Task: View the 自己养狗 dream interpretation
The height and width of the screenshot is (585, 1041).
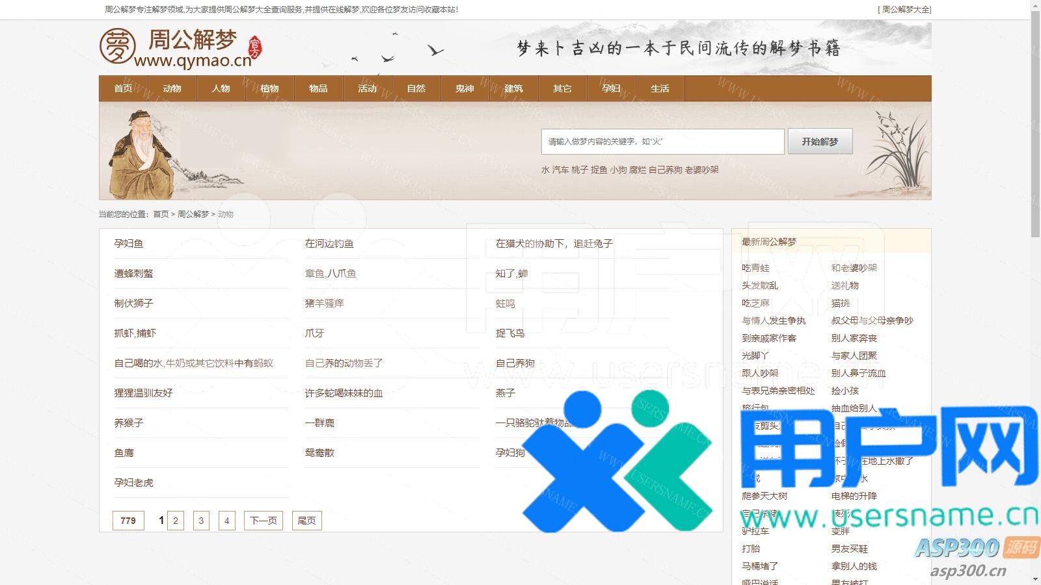Action: [515, 363]
